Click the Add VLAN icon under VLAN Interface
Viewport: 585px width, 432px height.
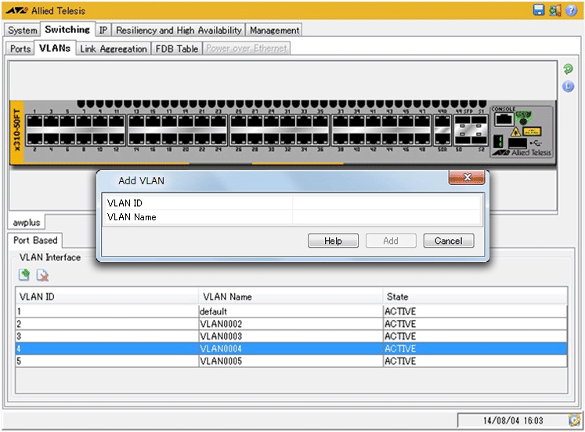coord(25,275)
